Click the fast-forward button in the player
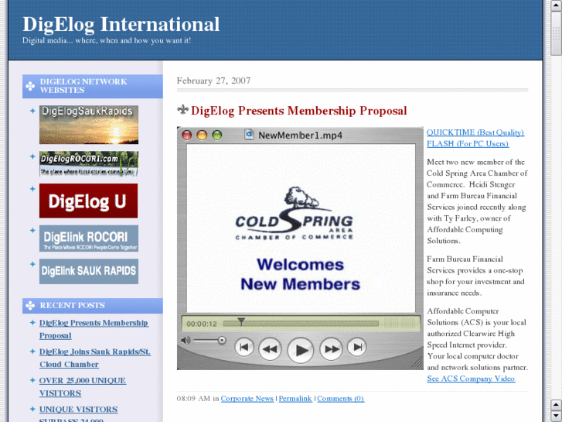The image size is (562, 422). [331, 348]
